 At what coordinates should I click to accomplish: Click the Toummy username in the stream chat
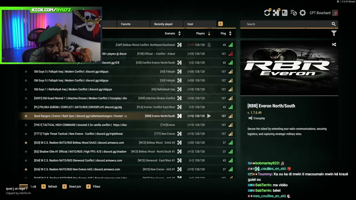coord(264,174)
